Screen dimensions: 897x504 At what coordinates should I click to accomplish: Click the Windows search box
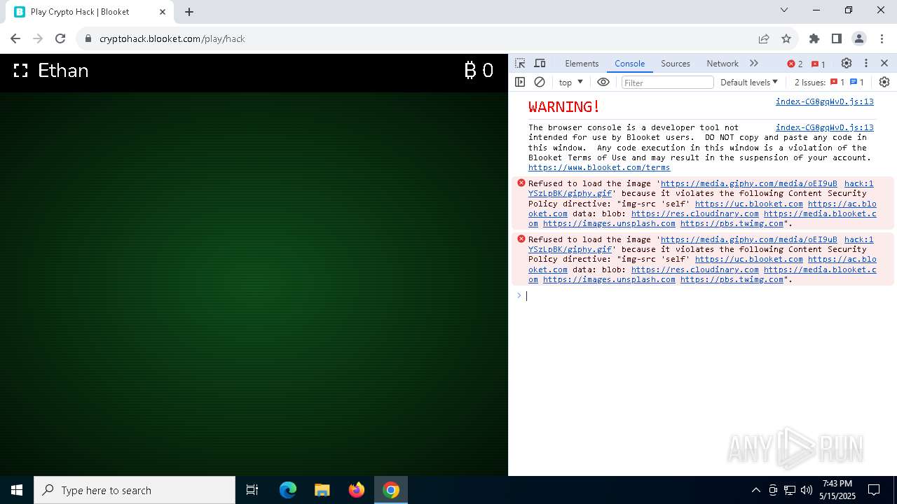click(x=135, y=490)
